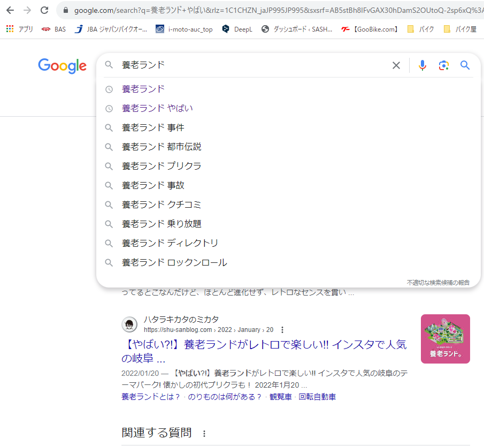Select the suggestion 養老ランド 事件
Screen dimensions: 484x446
(x=288, y=127)
